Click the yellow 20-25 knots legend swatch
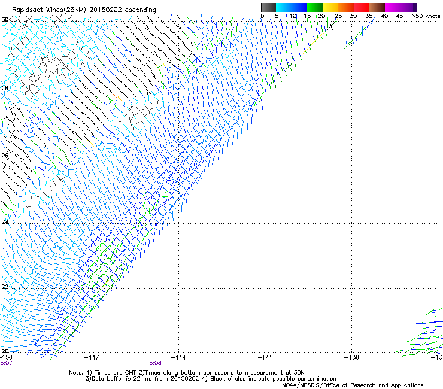Image resolution: width=443 pixels, height=389 pixels. [330, 7]
